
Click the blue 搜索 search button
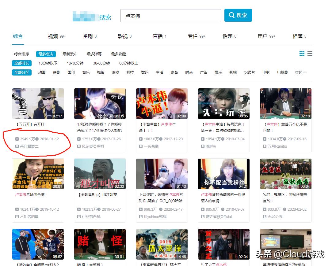click(238, 15)
